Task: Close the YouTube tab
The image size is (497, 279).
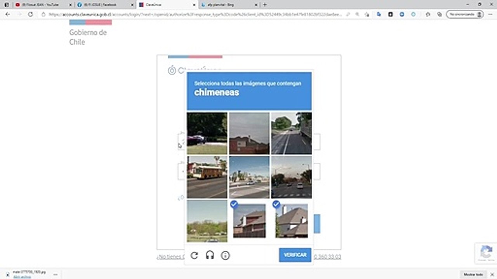Action: tap(70, 5)
